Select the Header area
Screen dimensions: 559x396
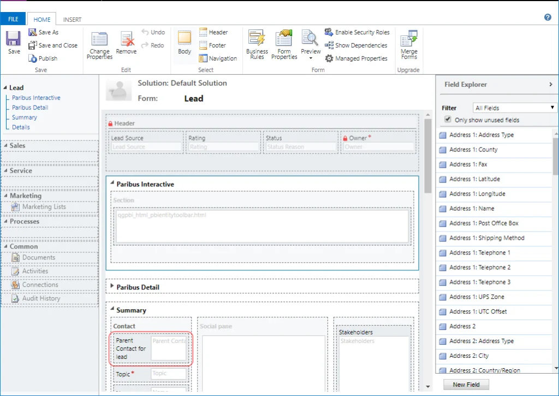[213, 32]
